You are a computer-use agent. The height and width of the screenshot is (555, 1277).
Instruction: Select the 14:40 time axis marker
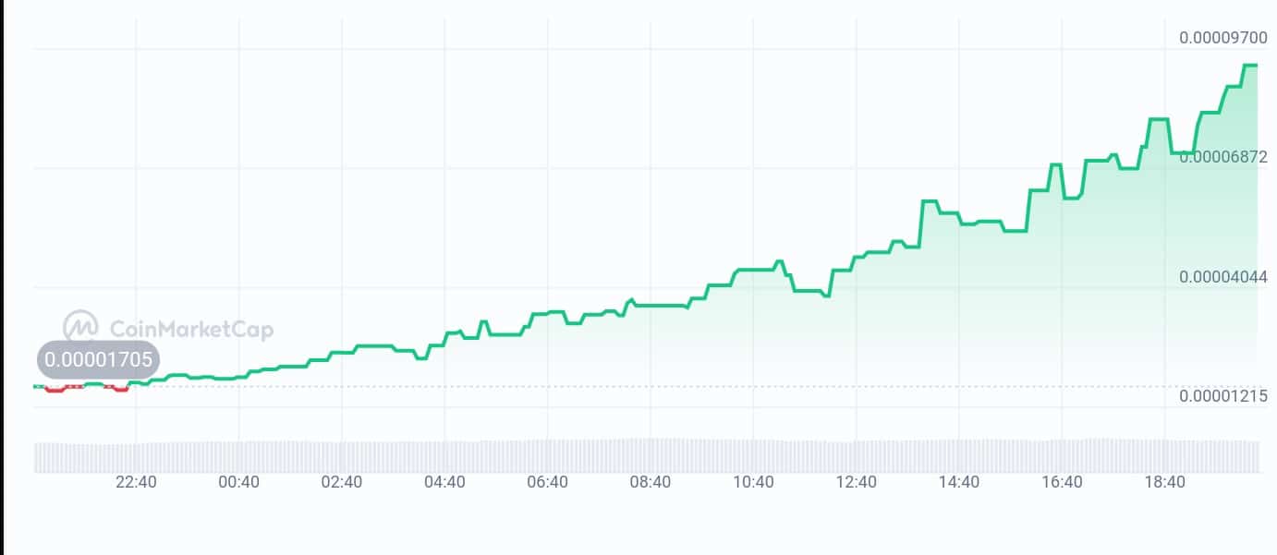tap(958, 482)
